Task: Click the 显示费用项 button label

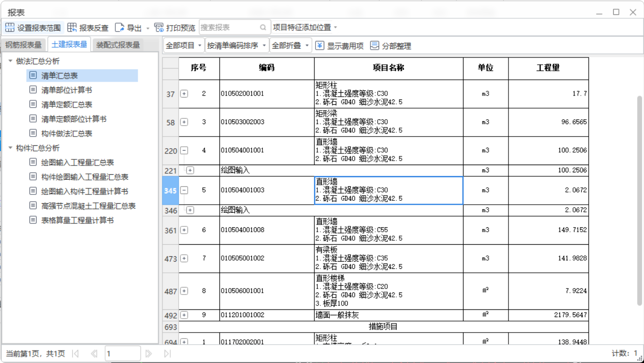Action: coord(345,46)
